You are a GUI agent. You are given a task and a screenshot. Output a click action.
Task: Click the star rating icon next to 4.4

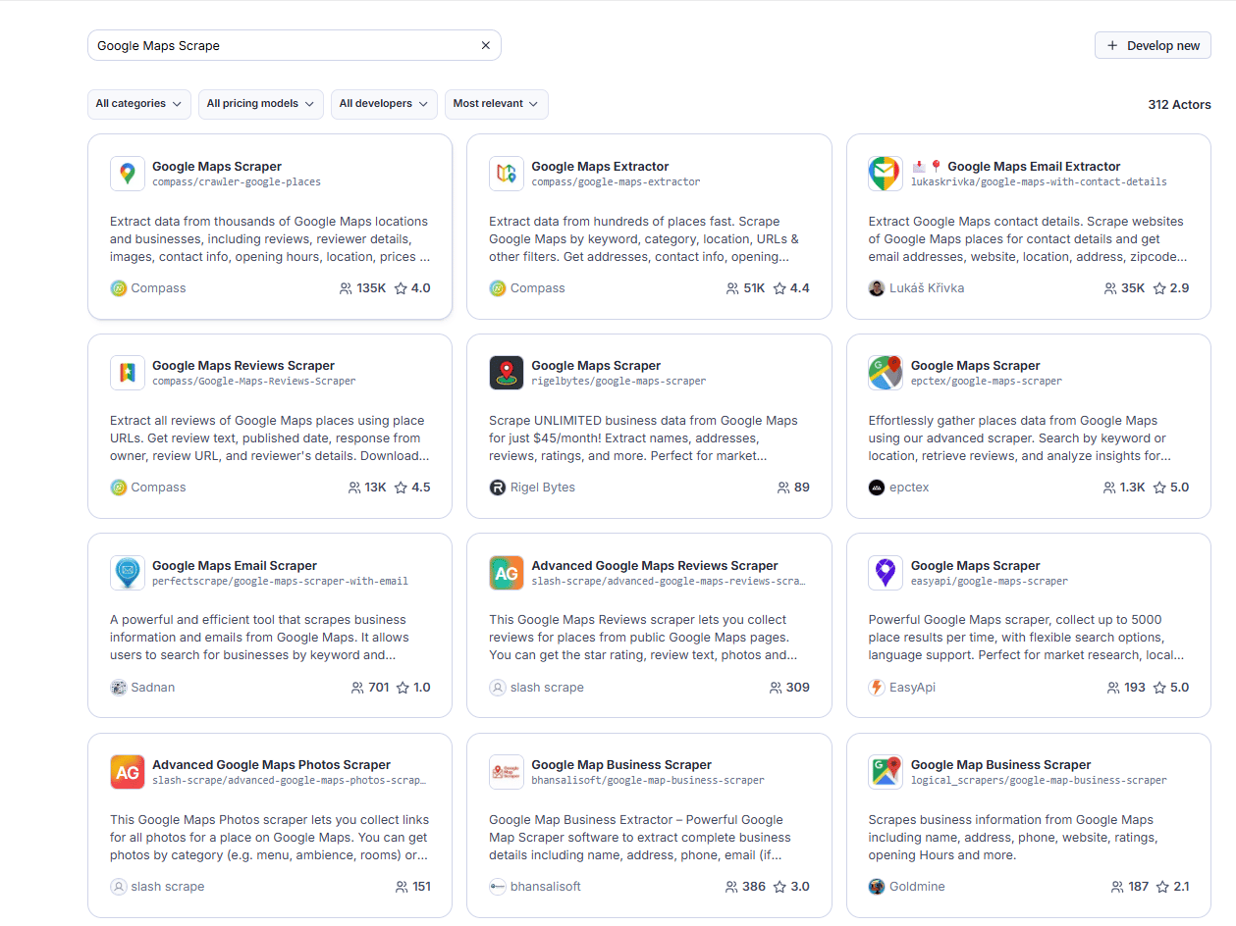779,288
